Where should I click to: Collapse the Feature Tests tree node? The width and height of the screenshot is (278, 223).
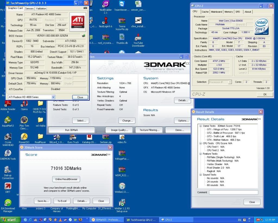pos(201,154)
